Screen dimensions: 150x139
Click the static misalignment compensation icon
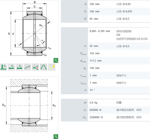click(x=27, y=67)
